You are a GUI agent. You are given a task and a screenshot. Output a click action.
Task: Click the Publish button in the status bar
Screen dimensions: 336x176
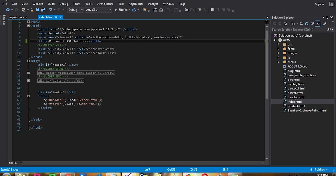319,170
